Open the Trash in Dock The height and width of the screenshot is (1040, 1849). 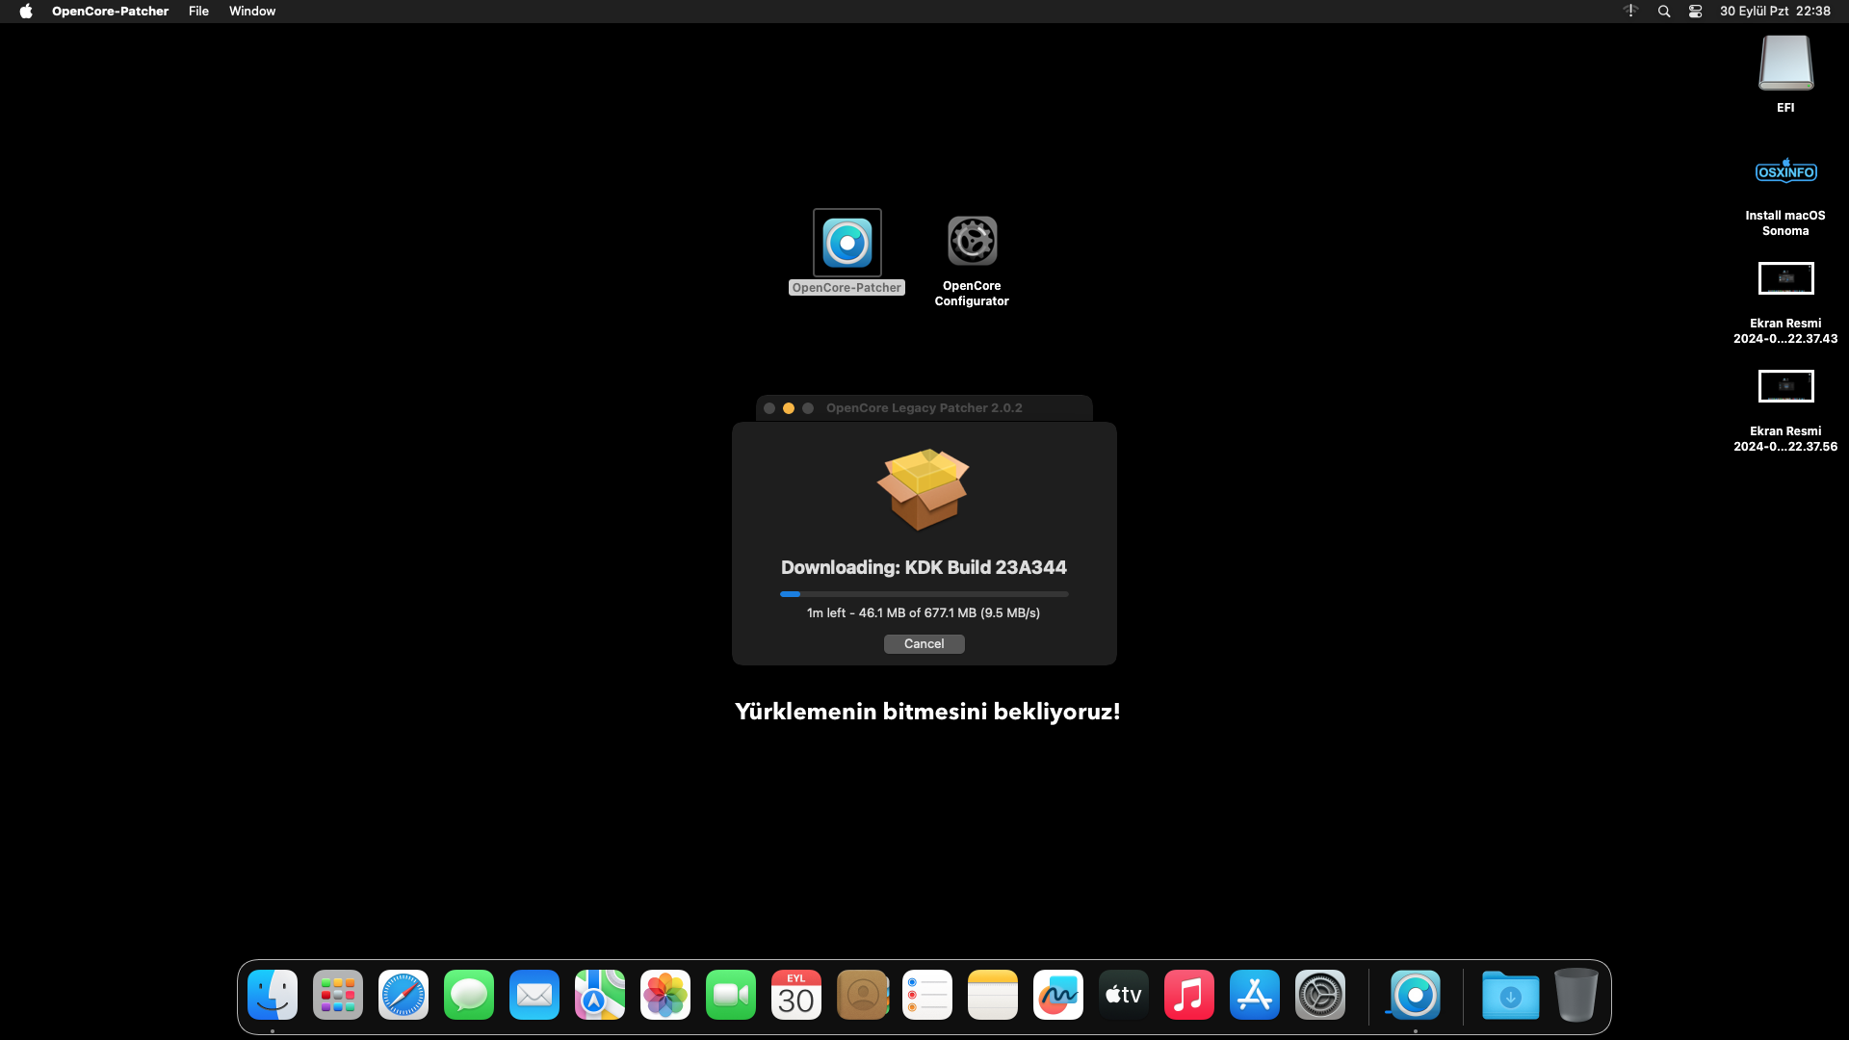coord(1576,995)
